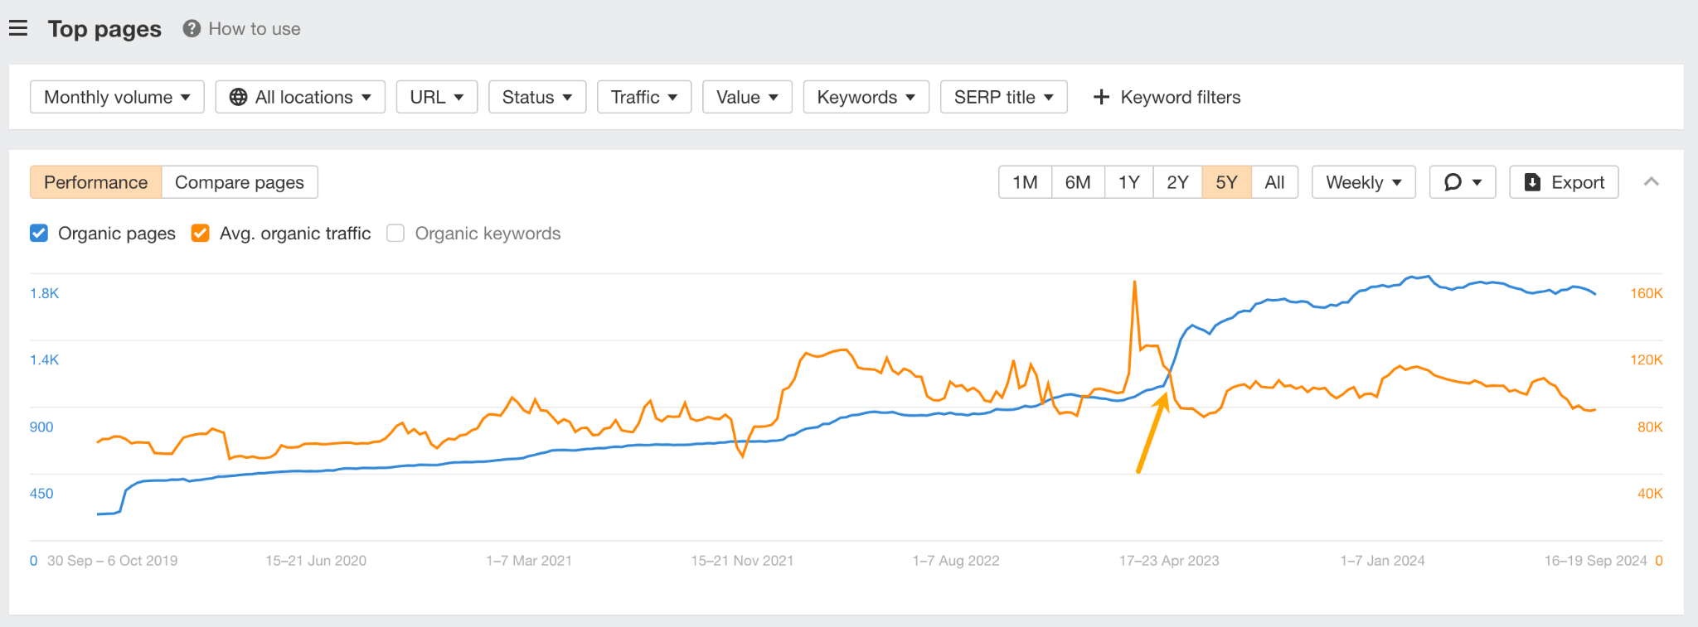Open the Traffic filter dropdown
The height and width of the screenshot is (627, 1698).
[x=643, y=97]
